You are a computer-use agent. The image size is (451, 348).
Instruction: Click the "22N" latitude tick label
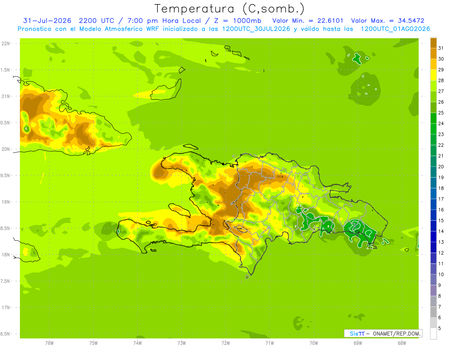[x=6, y=44]
